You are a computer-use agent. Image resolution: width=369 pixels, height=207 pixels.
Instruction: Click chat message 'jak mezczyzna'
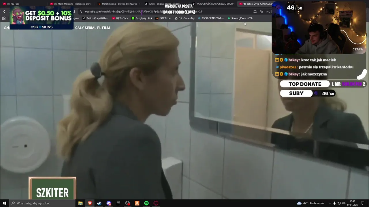pyautogui.click(x=314, y=74)
